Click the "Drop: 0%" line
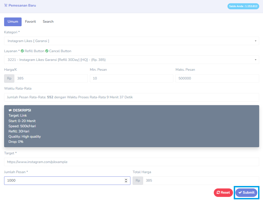Image resolution: width=263 pixels, height=204 pixels. point(16,141)
